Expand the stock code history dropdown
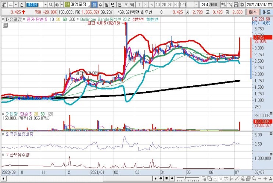273x183 pixels. (45, 4)
